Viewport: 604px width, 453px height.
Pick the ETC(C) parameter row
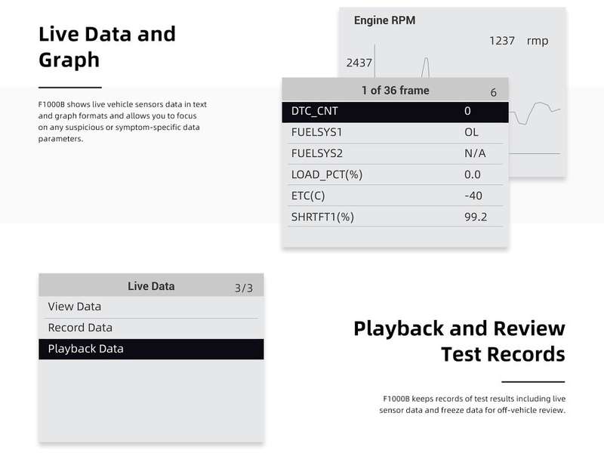[395, 196]
